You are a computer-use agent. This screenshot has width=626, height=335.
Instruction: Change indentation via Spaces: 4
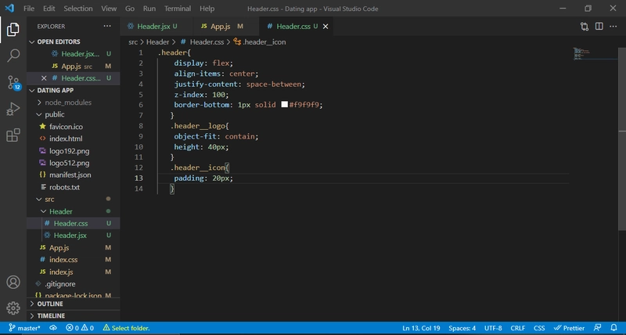pyautogui.click(x=462, y=328)
